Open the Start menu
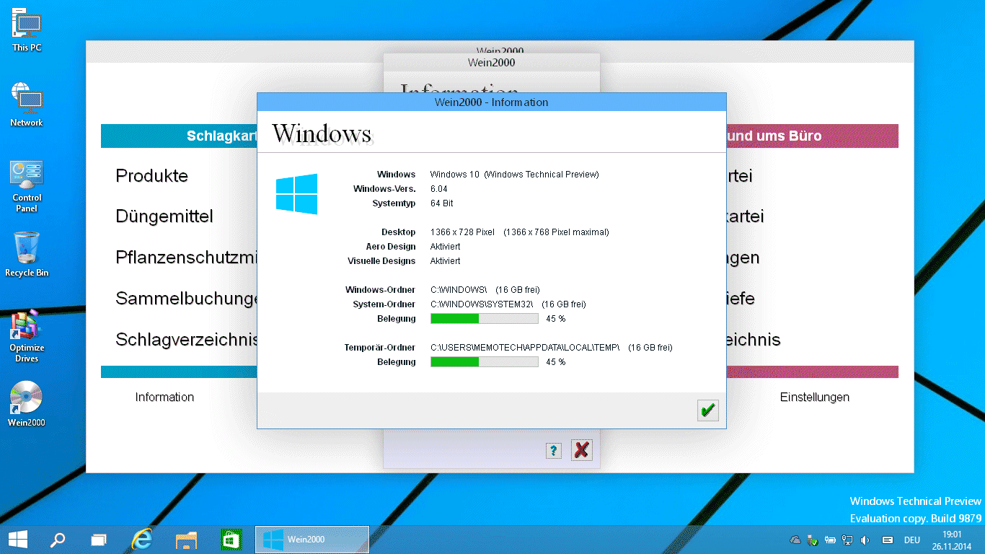 [17, 539]
